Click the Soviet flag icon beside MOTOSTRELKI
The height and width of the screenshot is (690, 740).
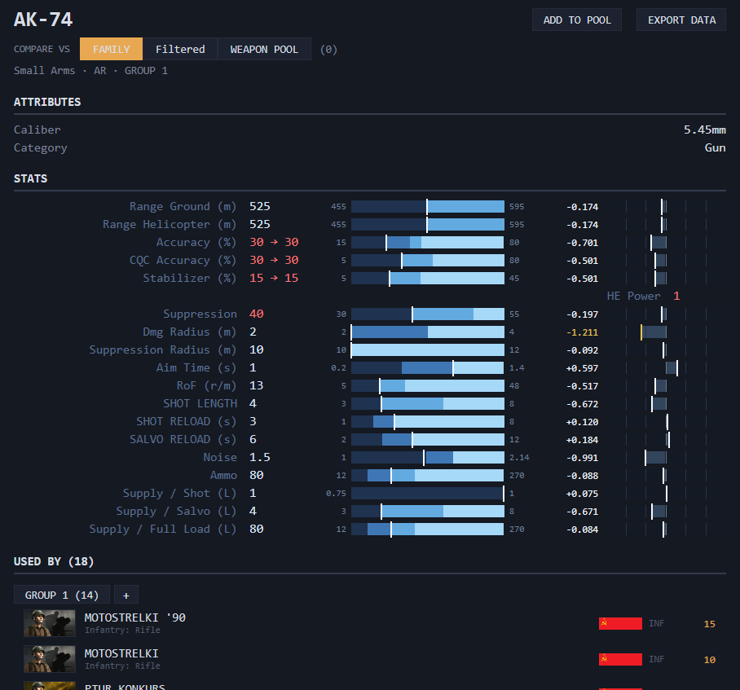coord(620,659)
